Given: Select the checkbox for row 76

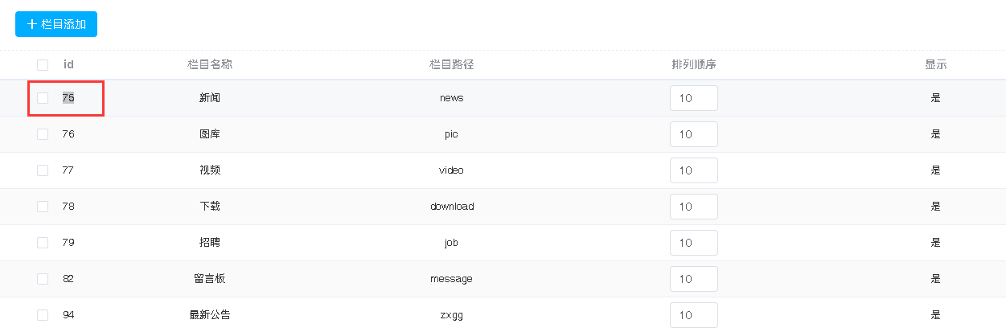Looking at the screenshot, I should [x=43, y=134].
